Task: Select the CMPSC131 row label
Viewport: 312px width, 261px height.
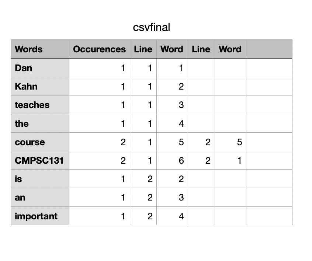Action: tap(40, 160)
